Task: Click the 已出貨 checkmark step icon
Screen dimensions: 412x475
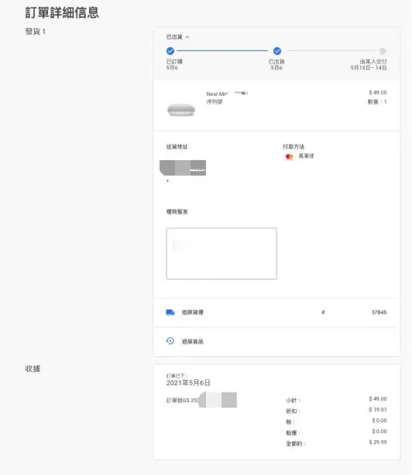Action: click(277, 51)
